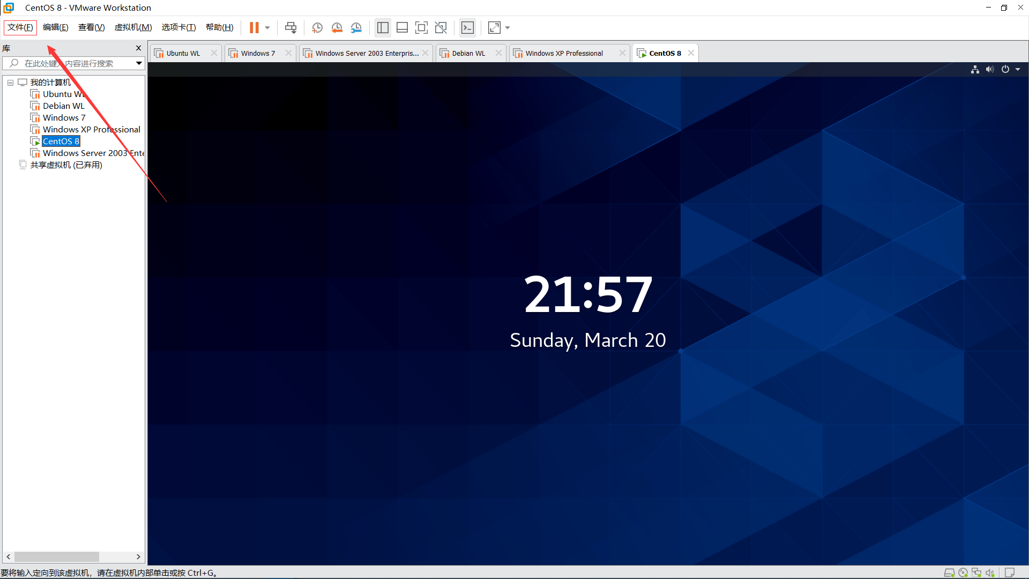The image size is (1029, 579).
Task: Close the Ubuntu WL tab
Action: pyautogui.click(x=214, y=53)
